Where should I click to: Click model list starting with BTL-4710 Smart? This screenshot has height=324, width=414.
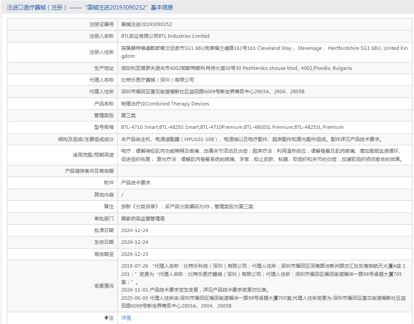(232, 127)
